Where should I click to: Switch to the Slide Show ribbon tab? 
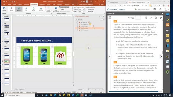pos(42,5)
